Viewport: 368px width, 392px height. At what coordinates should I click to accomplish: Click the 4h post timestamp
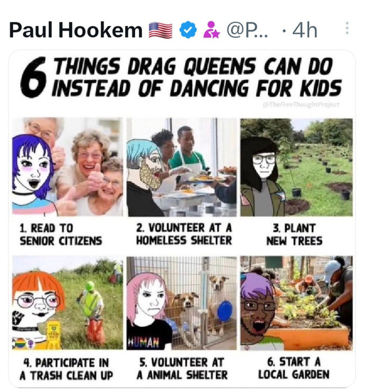pyautogui.click(x=305, y=30)
